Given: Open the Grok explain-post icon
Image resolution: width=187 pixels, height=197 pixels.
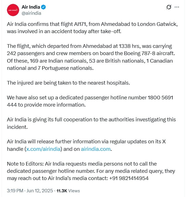Looking at the screenshot, I should click(x=169, y=7).
